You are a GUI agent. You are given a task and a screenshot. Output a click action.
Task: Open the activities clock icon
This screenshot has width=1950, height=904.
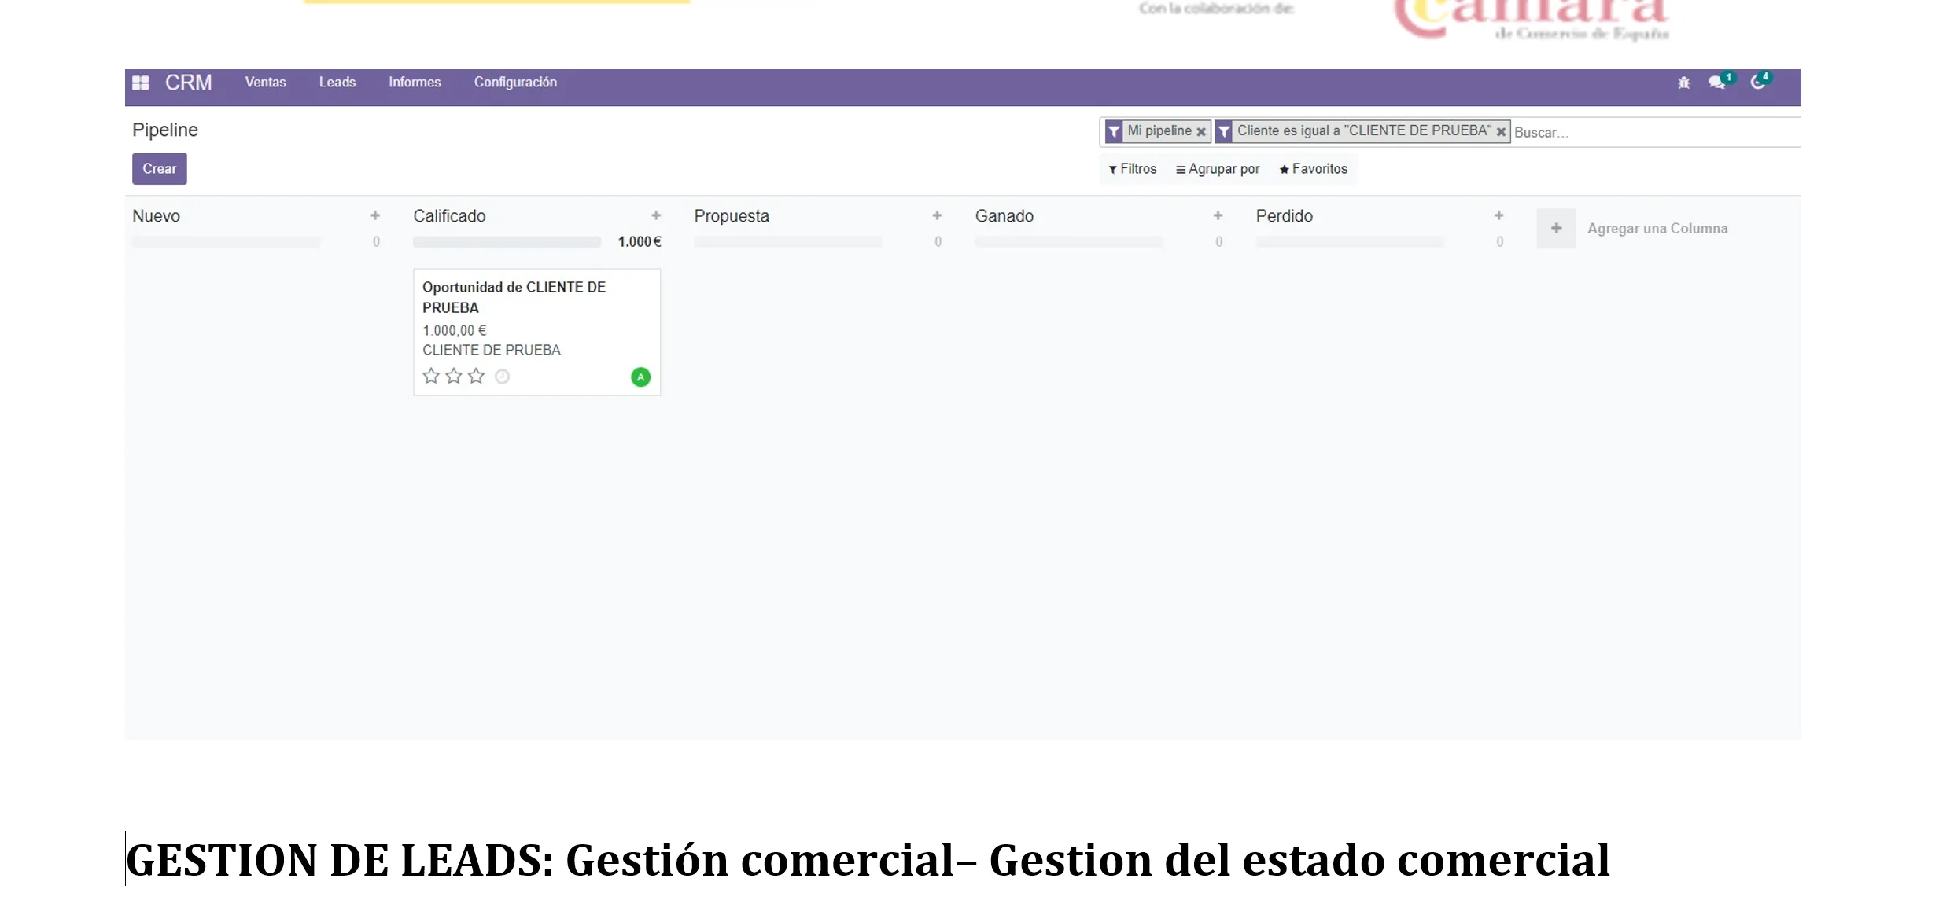[x=1757, y=83]
